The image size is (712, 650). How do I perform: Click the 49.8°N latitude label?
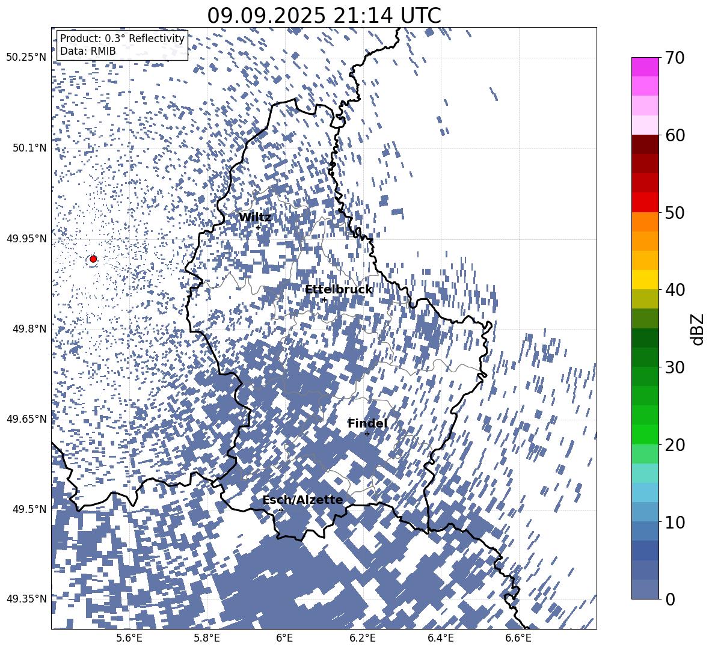[29, 329]
